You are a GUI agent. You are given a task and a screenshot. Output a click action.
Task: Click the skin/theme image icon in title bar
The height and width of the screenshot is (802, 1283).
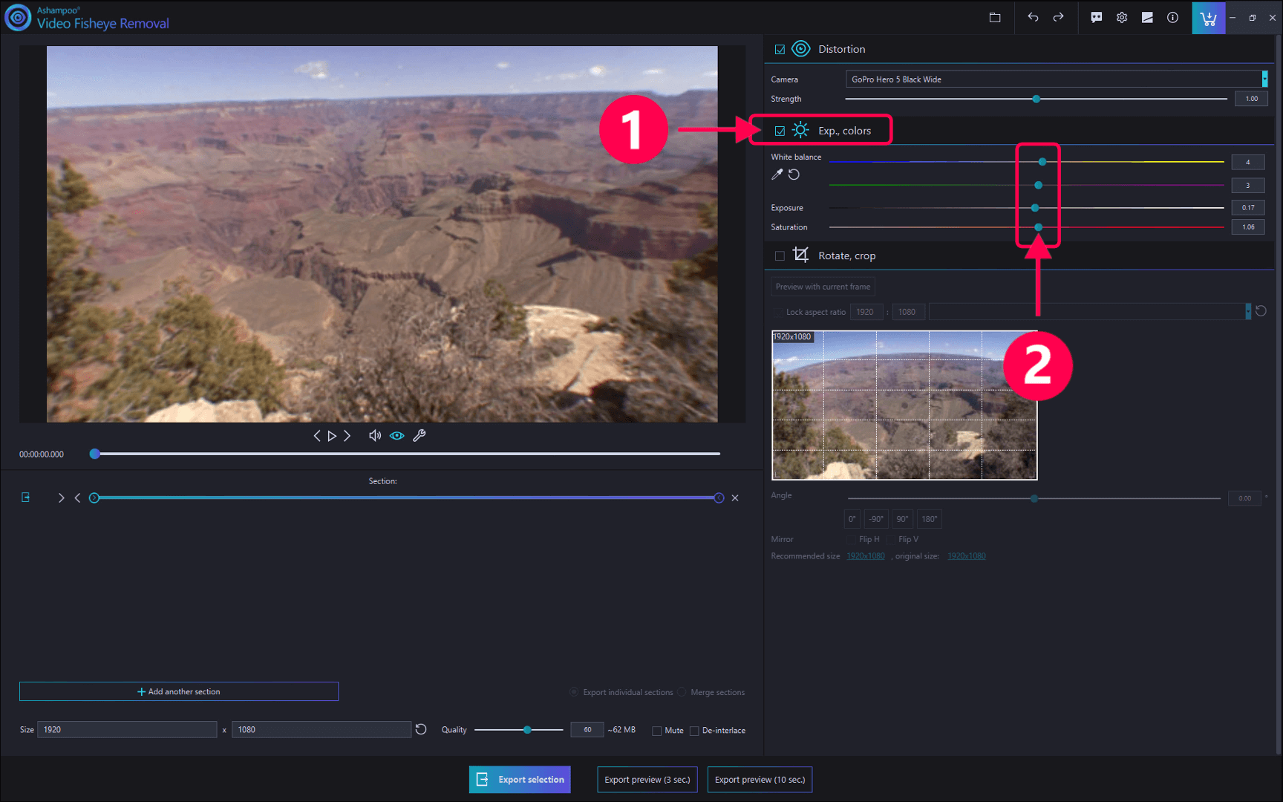1147,17
